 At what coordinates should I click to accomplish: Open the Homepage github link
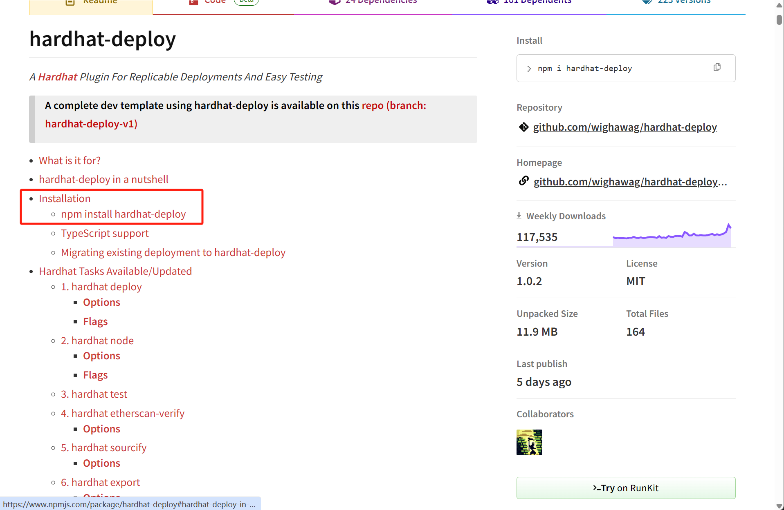tap(630, 182)
